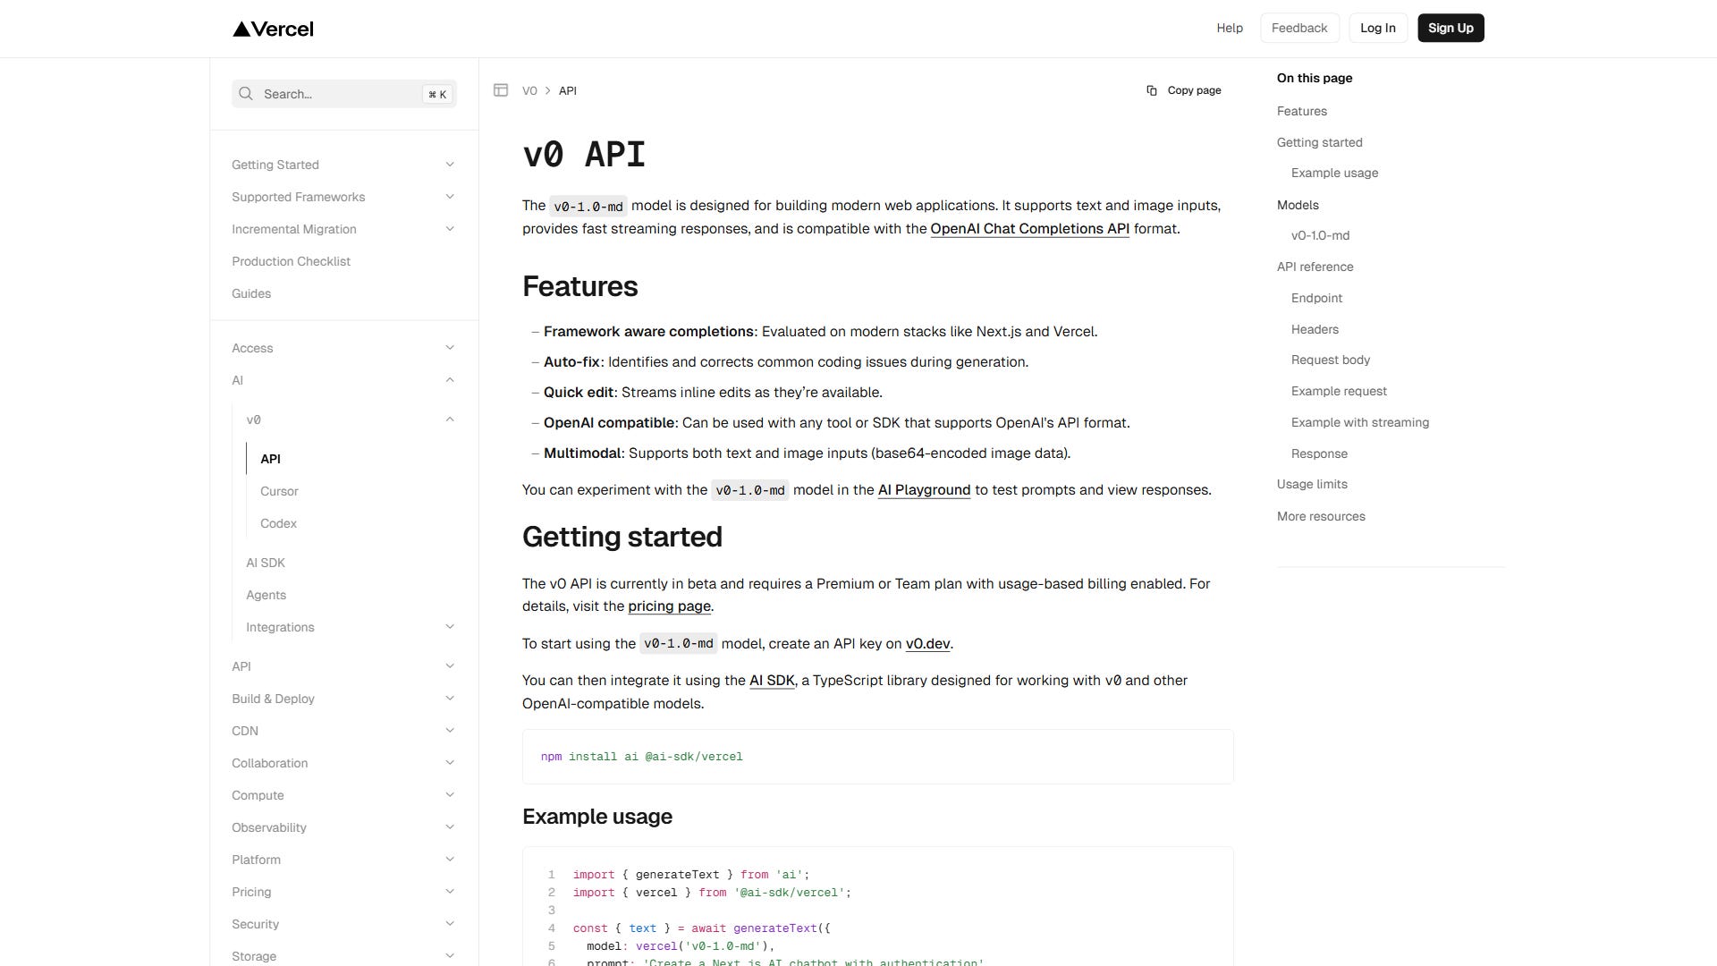The image size is (1717, 966).
Task: Open the AI Playground link
Action: pos(924,490)
